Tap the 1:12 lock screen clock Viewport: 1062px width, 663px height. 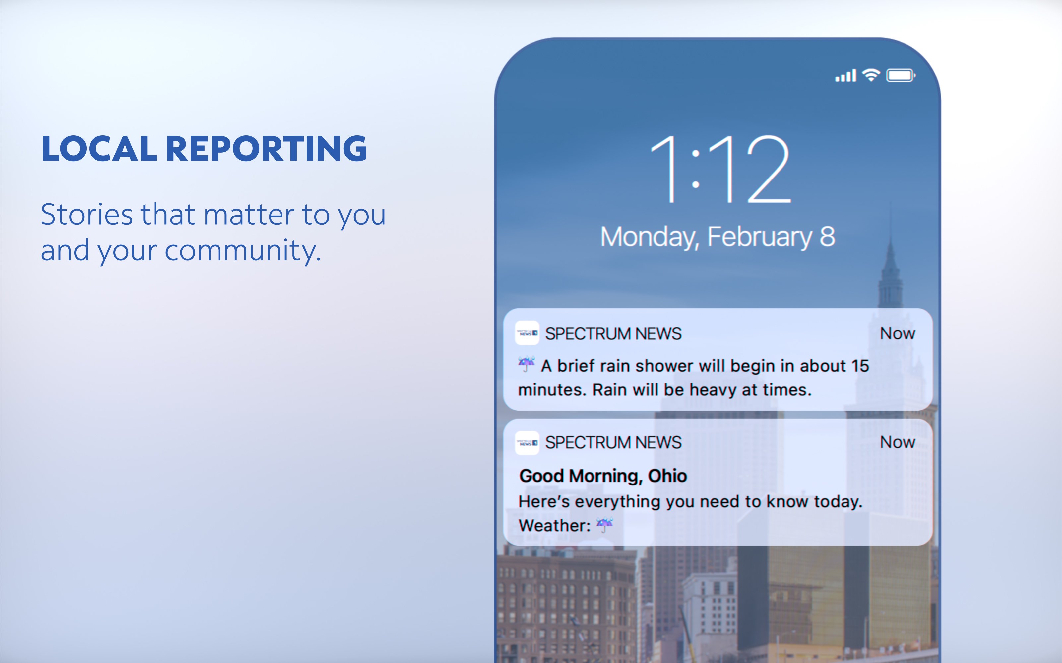pos(720,170)
